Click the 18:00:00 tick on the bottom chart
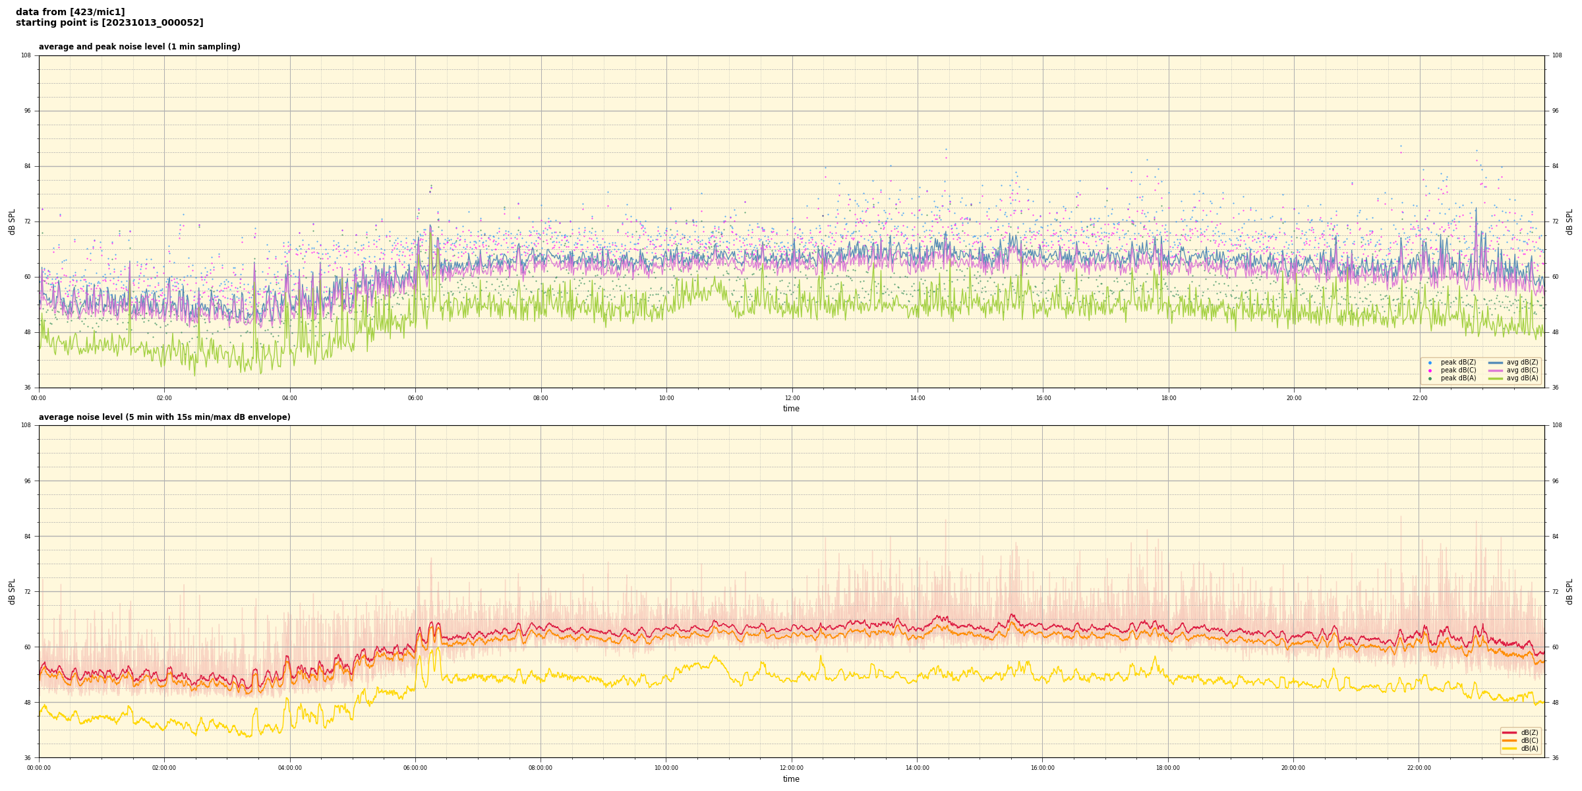 (x=1168, y=768)
